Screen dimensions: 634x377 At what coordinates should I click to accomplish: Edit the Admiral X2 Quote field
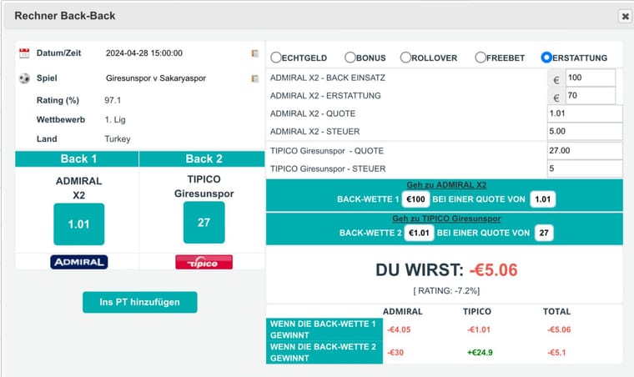[x=585, y=113]
